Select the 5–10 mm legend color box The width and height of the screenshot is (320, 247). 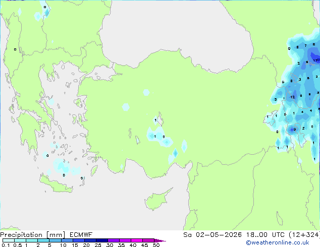tap(55, 240)
